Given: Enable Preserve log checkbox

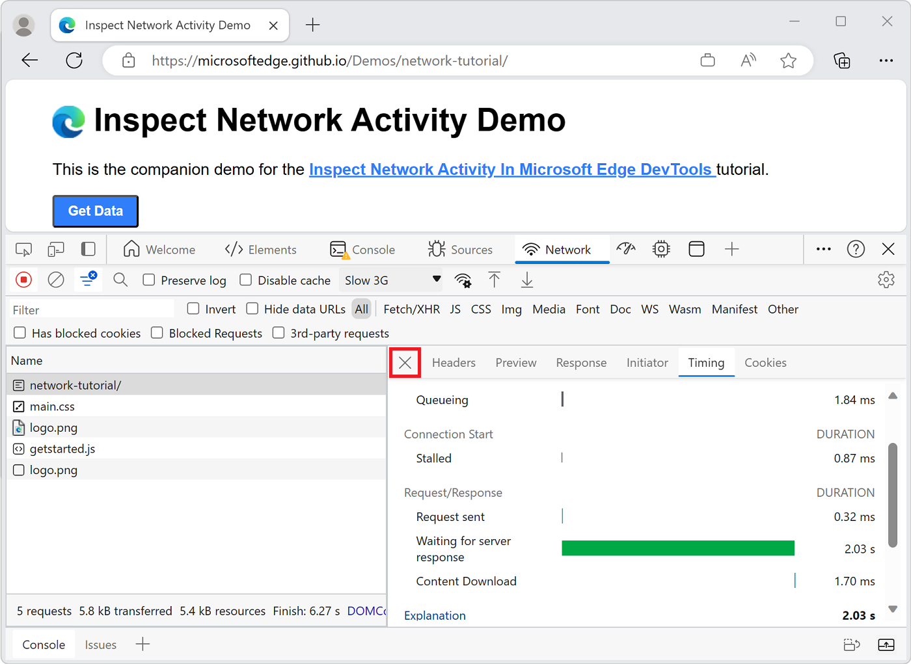Looking at the screenshot, I should [149, 280].
